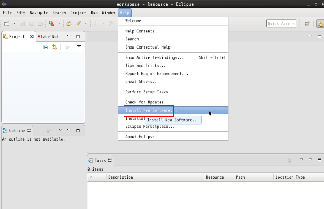
Task: Open the Navigate menu
Action: tap(39, 13)
